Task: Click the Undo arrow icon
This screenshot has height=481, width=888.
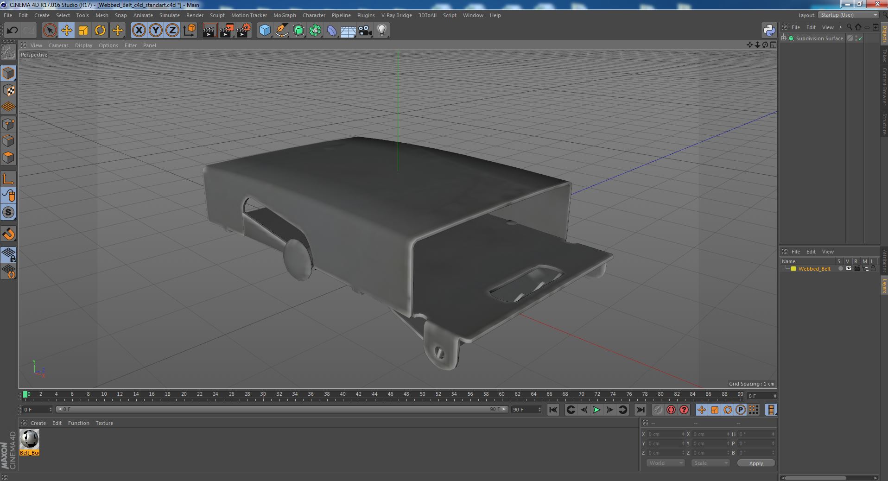Action: point(12,31)
